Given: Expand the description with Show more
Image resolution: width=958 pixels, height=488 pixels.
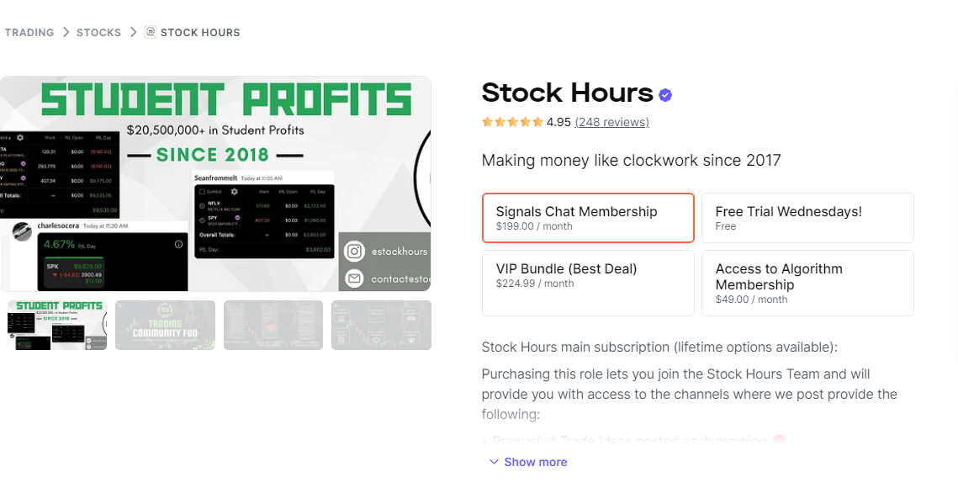Looking at the screenshot, I should 535,461.
